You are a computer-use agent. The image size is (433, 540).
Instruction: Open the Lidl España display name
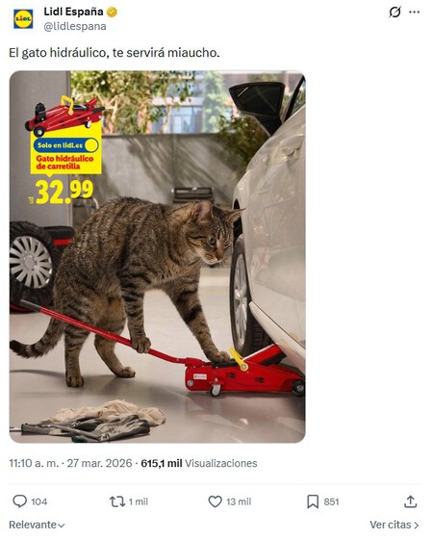73,12
